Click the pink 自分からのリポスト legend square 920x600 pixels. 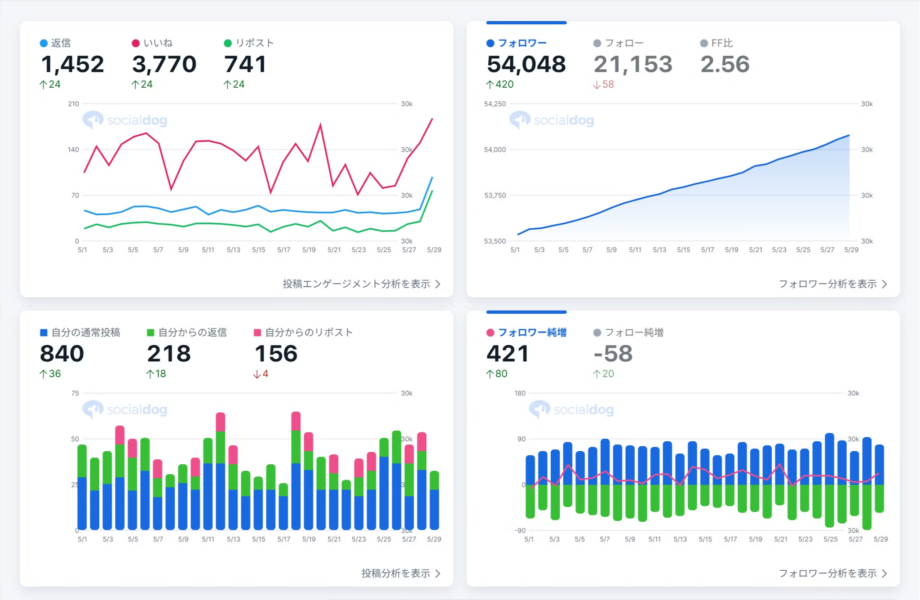[257, 333]
